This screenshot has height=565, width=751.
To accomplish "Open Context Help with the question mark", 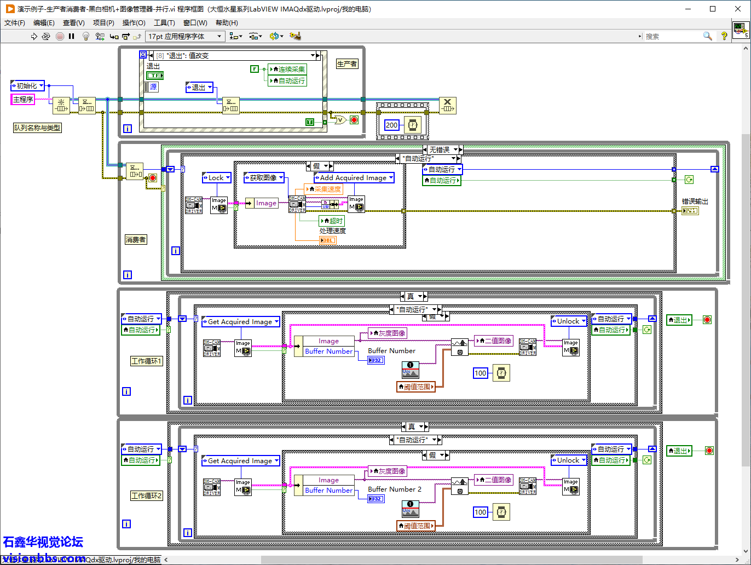I will 724,36.
